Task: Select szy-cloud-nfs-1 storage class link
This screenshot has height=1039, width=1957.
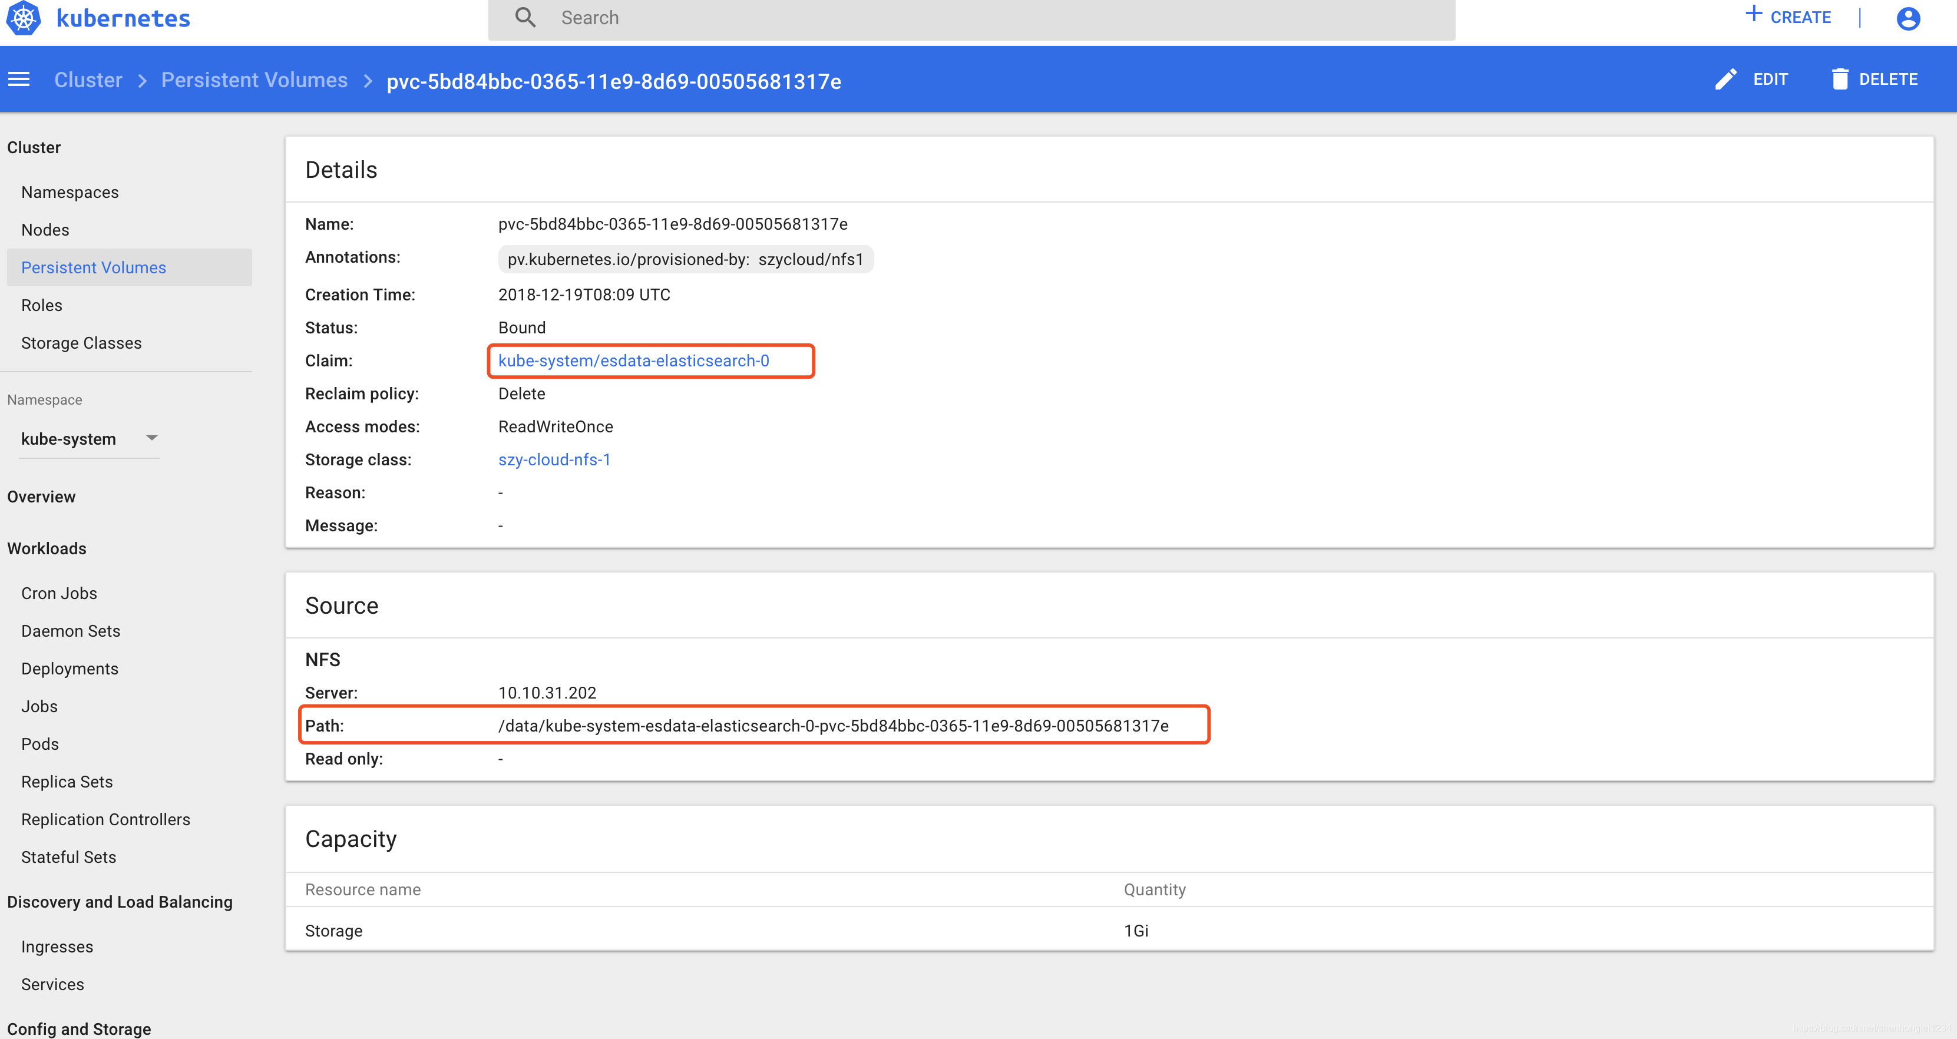Action: coord(556,459)
